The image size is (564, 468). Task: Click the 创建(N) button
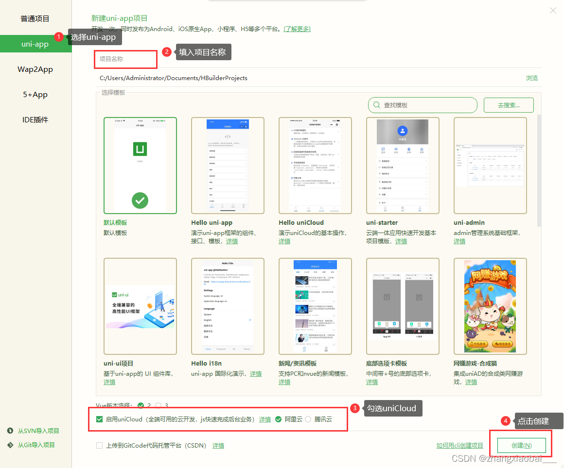coord(522,445)
